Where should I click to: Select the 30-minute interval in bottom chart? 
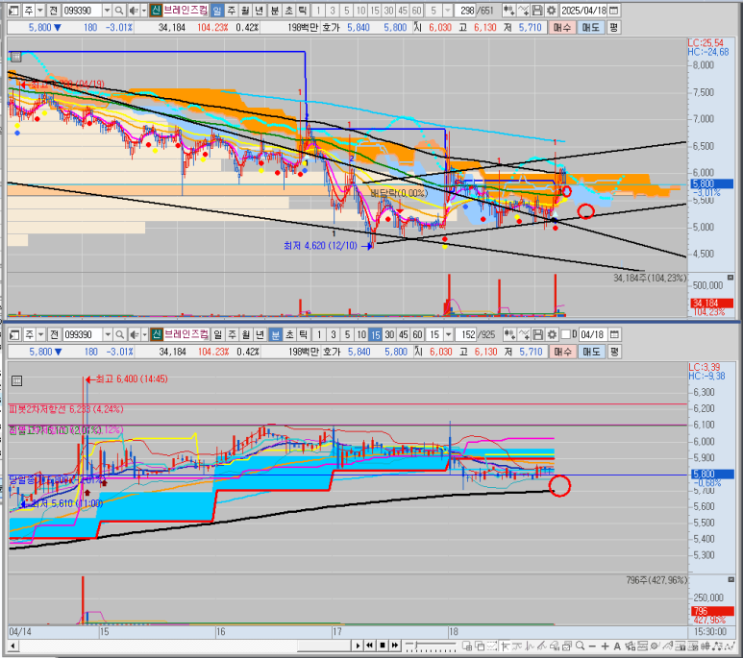click(389, 334)
